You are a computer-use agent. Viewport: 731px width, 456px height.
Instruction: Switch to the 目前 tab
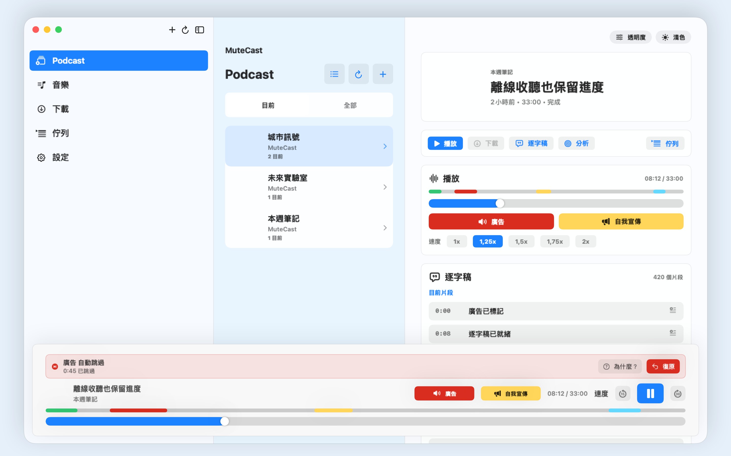click(268, 105)
